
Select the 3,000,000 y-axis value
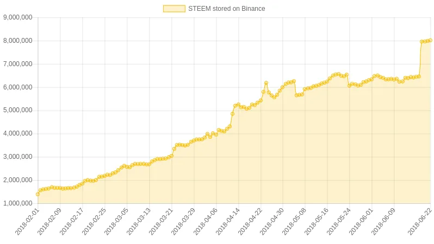click(x=18, y=157)
